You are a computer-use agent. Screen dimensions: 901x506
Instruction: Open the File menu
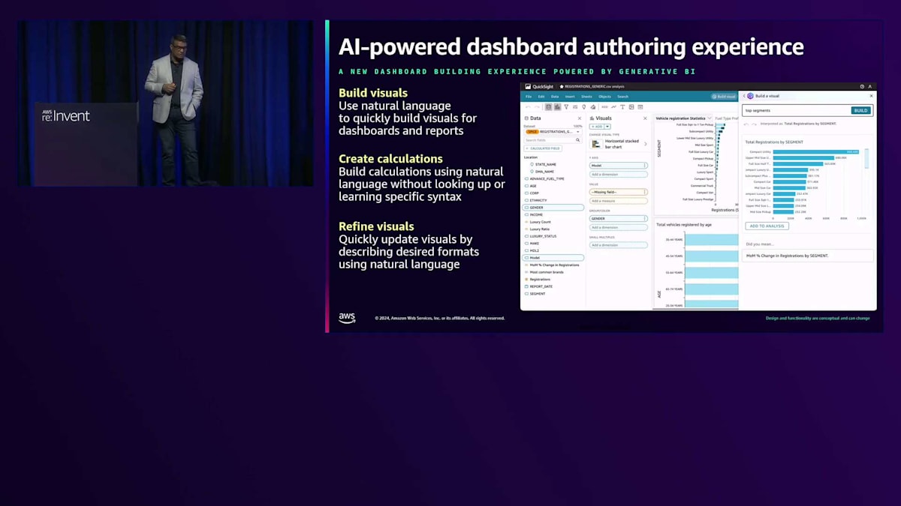tap(529, 97)
